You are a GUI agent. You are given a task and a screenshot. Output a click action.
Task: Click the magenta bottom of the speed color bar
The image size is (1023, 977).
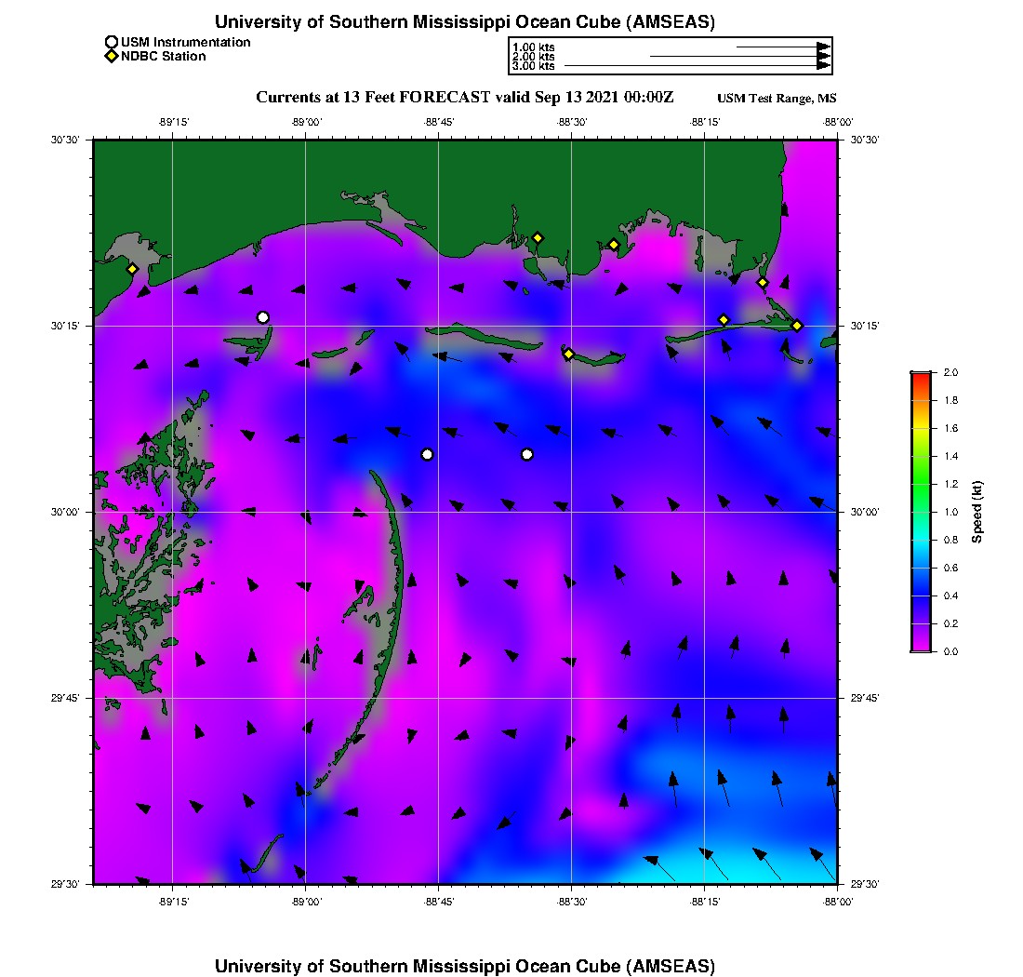pyautogui.click(x=921, y=648)
